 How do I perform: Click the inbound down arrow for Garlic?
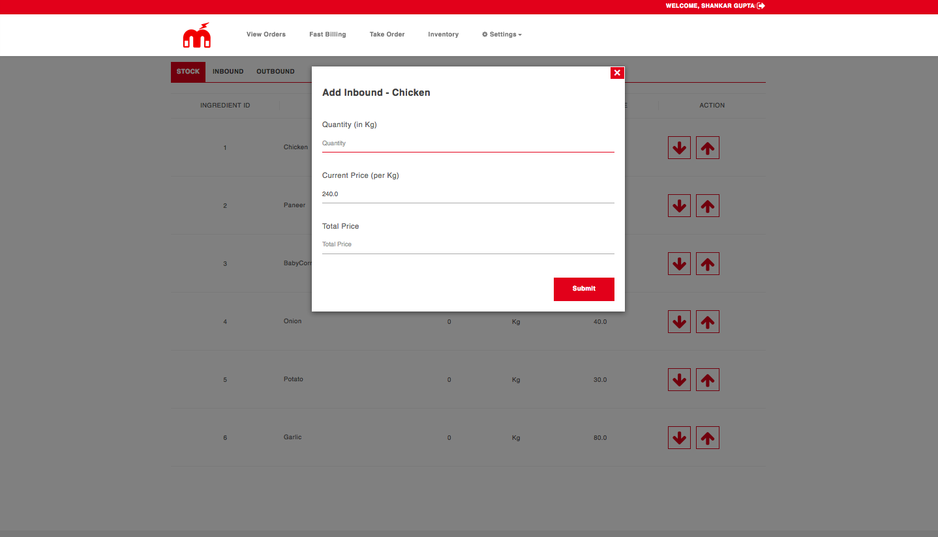pyautogui.click(x=679, y=438)
